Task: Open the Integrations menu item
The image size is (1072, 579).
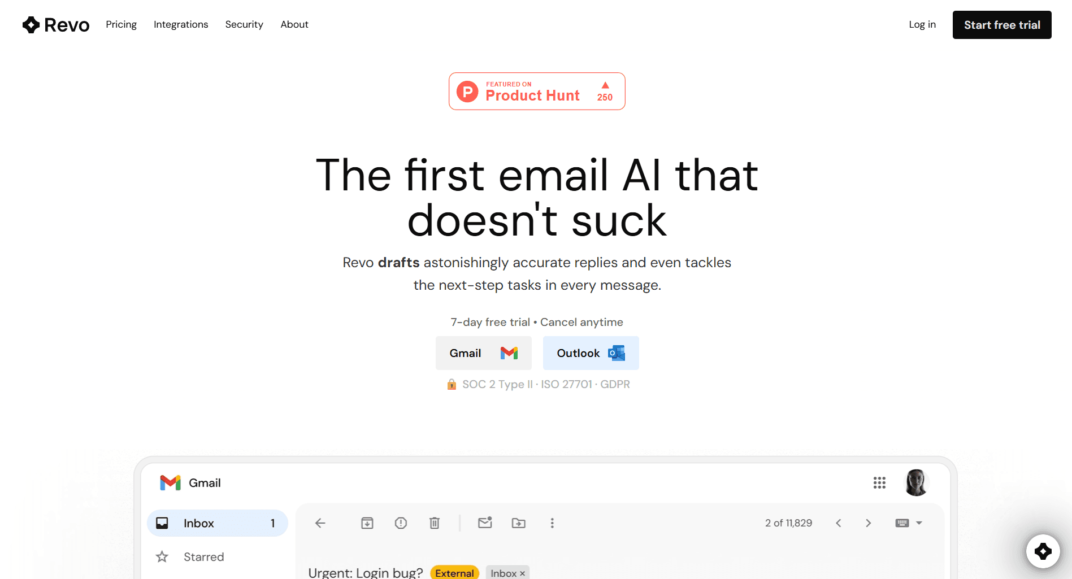Action: coord(181,24)
